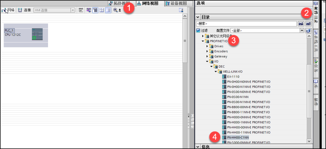Click the Drives folder icon

[x=211, y=46]
